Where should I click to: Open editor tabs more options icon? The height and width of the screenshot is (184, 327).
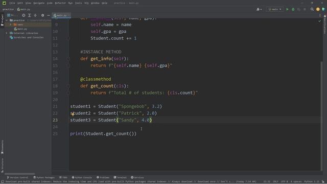coord(320,15)
